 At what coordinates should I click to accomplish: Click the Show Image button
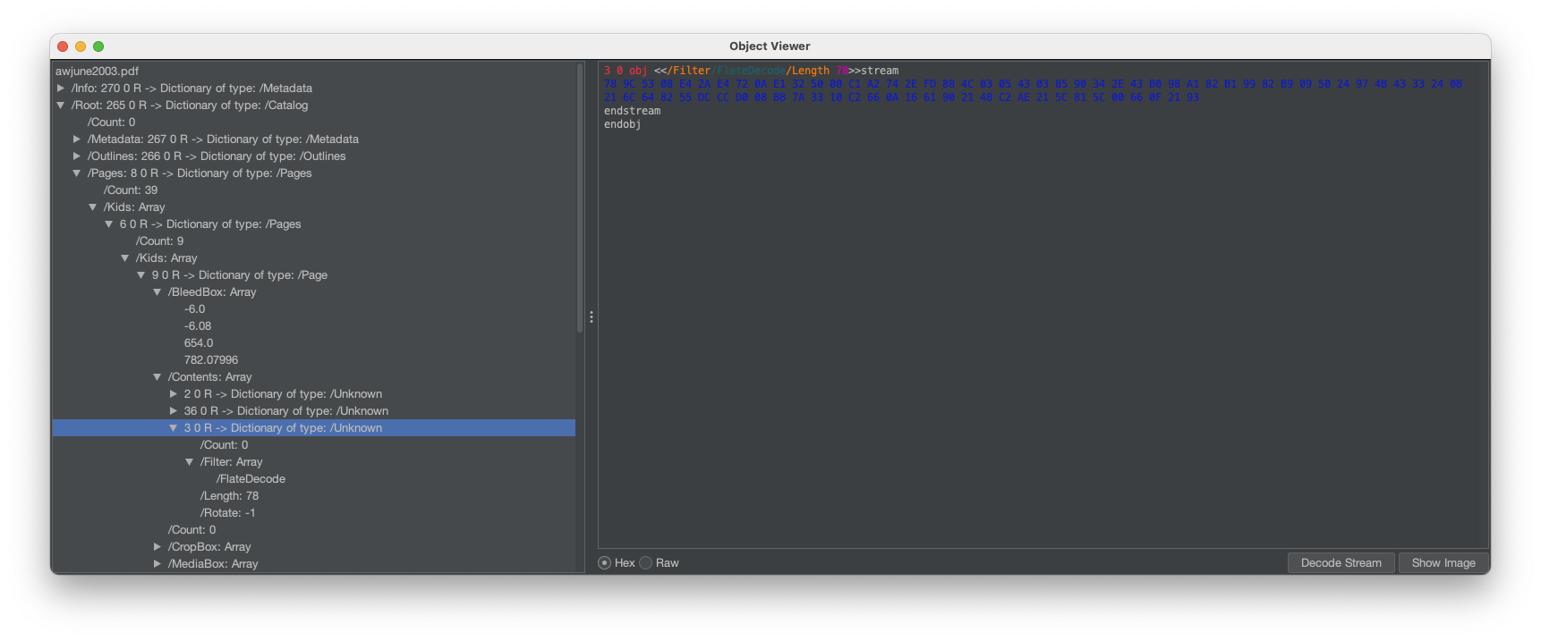click(x=1443, y=563)
